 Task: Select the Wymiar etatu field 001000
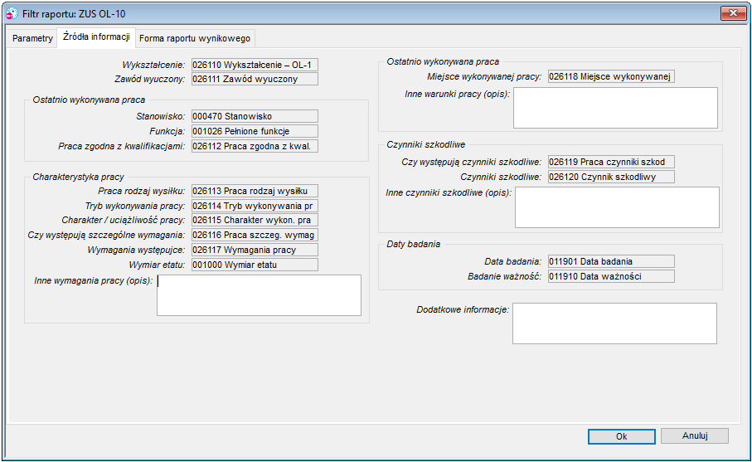click(x=255, y=265)
